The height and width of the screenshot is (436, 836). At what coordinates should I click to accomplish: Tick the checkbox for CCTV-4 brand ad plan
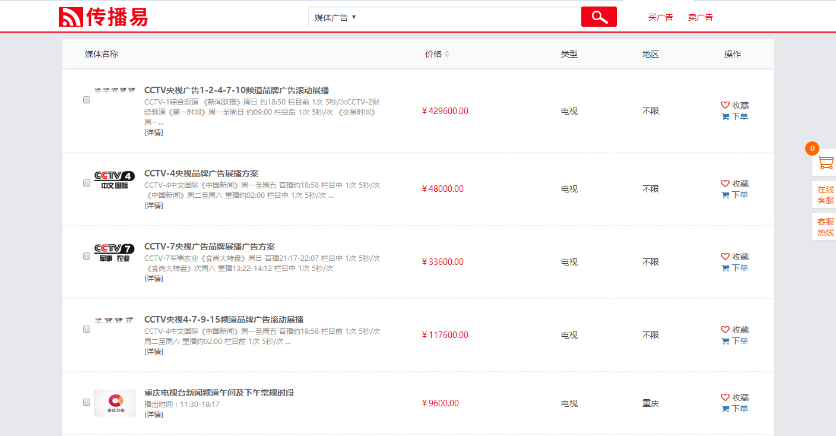tap(87, 183)
